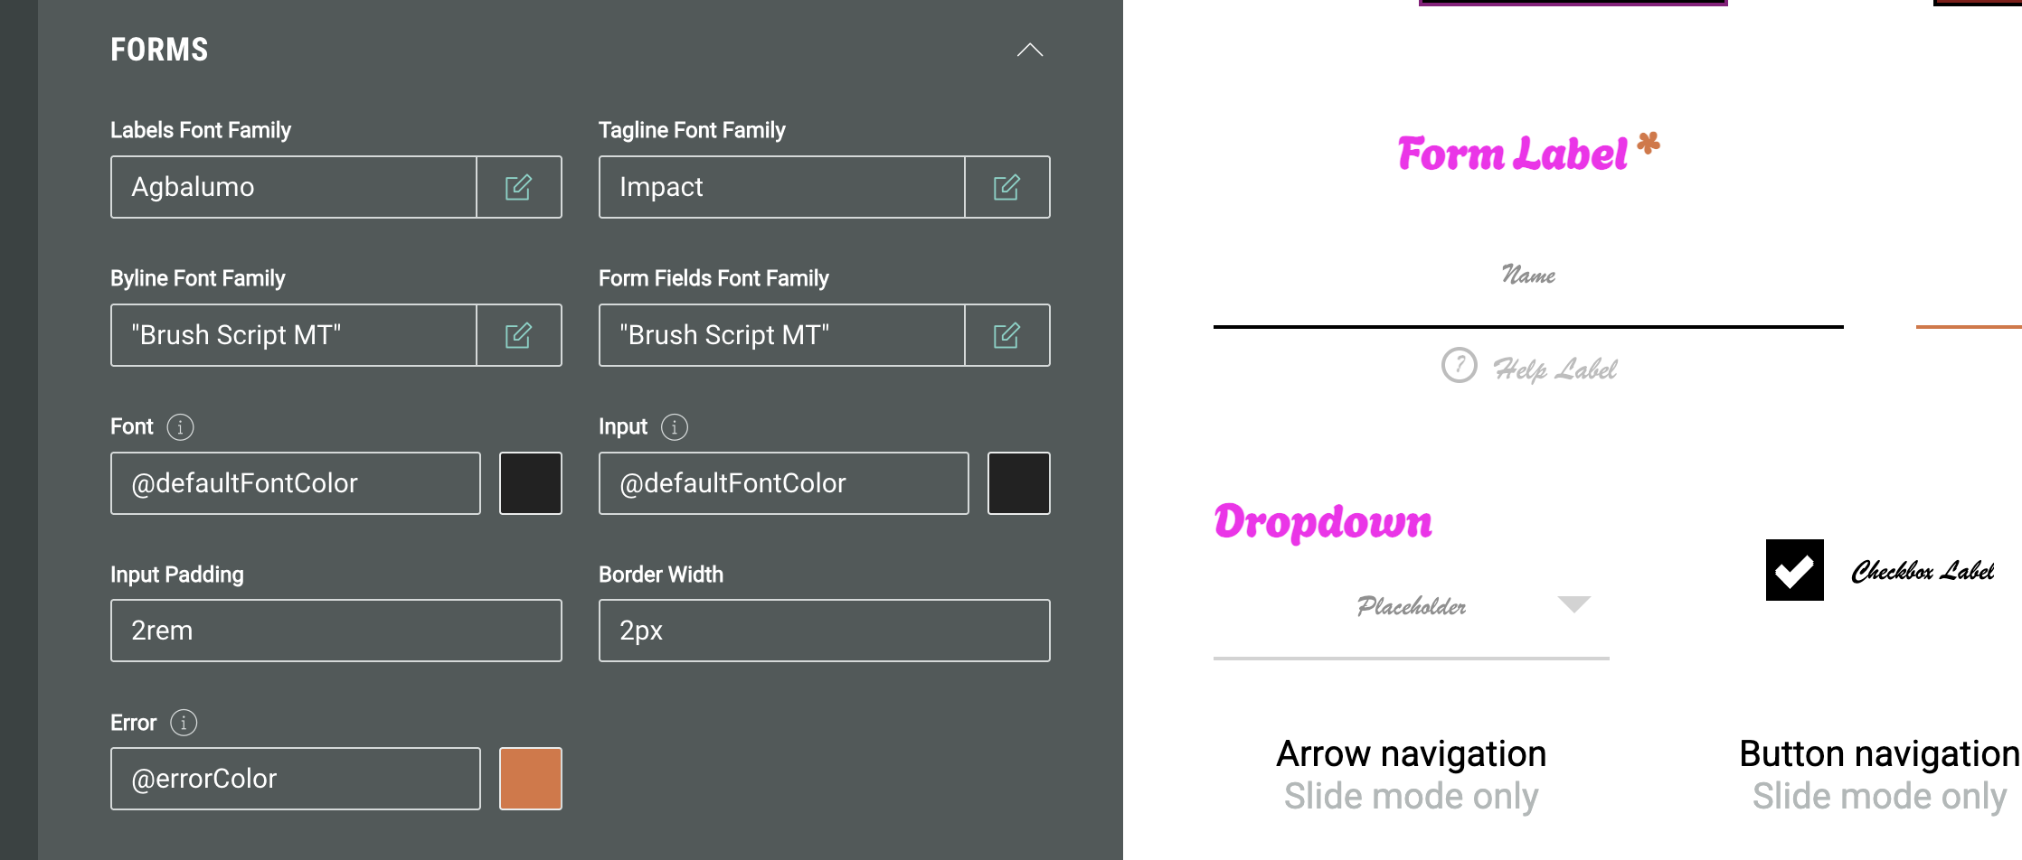
Task: Open the Font color swatch picker
Action: pos(531,483)
